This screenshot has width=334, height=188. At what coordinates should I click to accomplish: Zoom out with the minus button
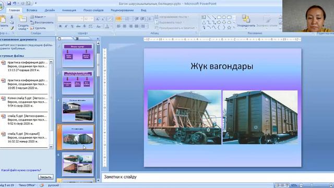301,185
